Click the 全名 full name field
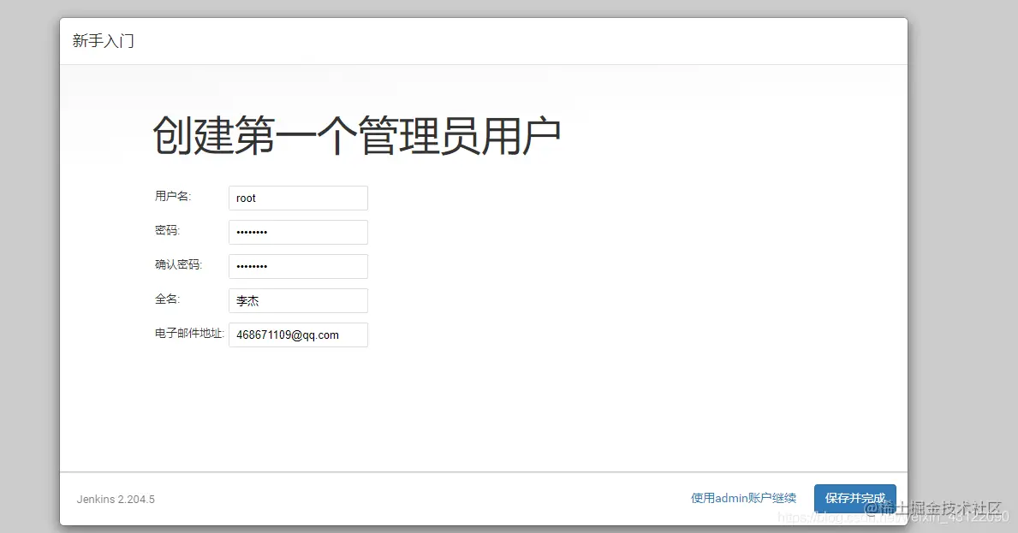This screenshot has width=1018, height=533. pyautogui.click(x=298, y=301)
